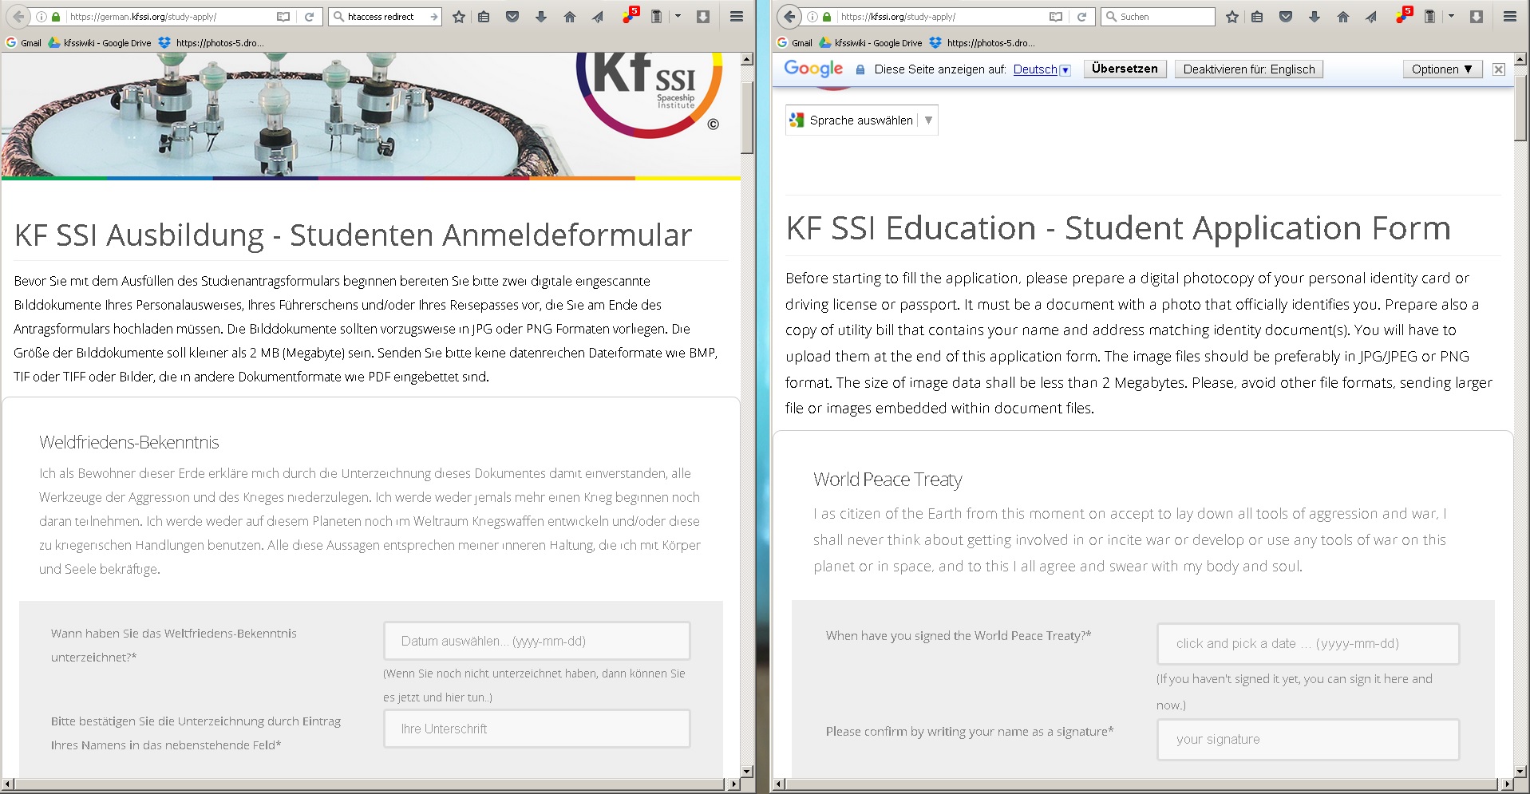This screenshot has width=1530, height=794.
Task: Open 'Sprache auswählen' language selector
Action: pyautogui.click(x=861, y=120)
